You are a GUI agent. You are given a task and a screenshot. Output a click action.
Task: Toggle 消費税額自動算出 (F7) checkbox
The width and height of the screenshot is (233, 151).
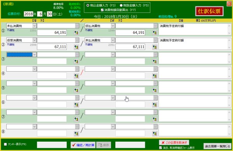click(102, 10)
